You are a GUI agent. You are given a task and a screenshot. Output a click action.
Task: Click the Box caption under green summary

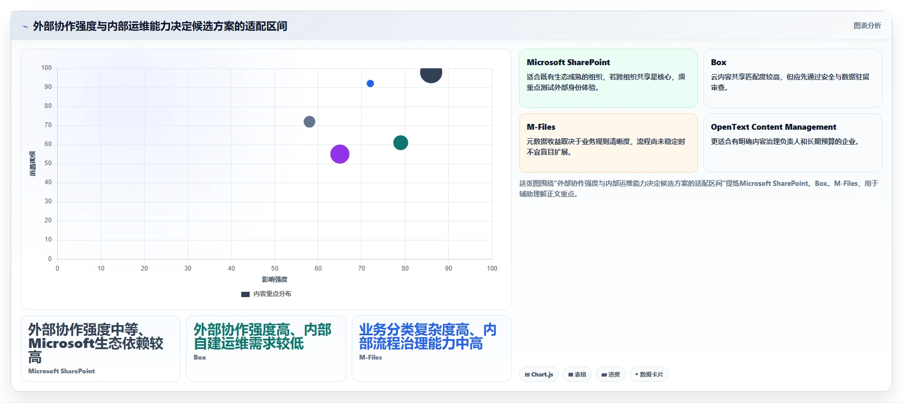point(200,357)
